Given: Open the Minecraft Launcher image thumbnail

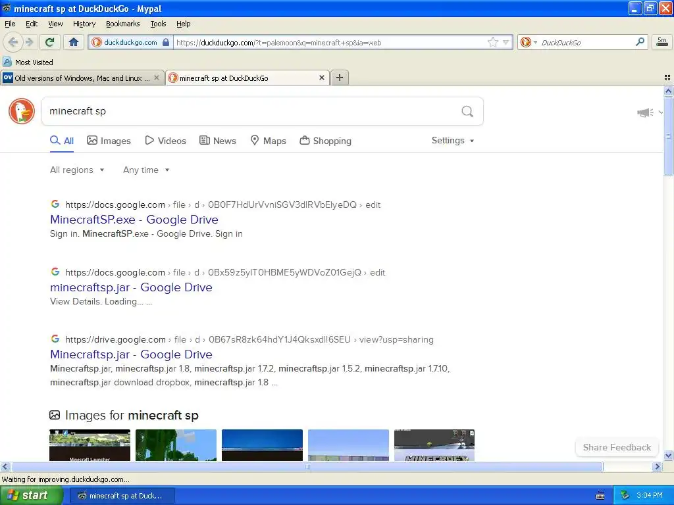Looking at the screenshot, I should click(90, 445).
